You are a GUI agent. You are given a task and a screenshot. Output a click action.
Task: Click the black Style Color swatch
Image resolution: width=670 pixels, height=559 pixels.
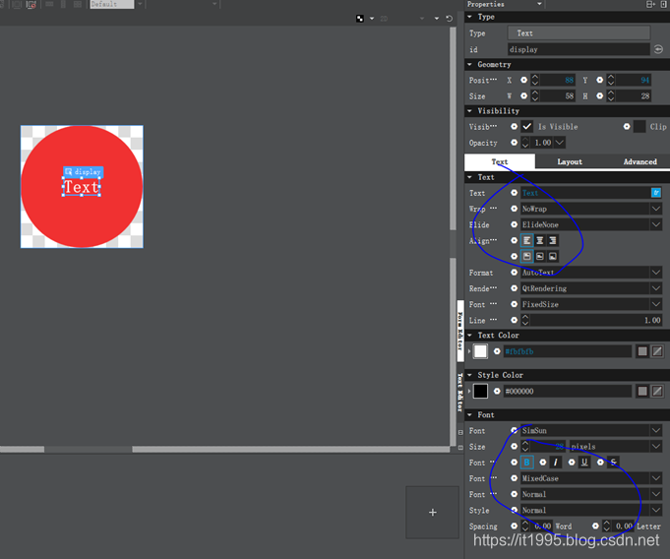click(x=480, y=391)
